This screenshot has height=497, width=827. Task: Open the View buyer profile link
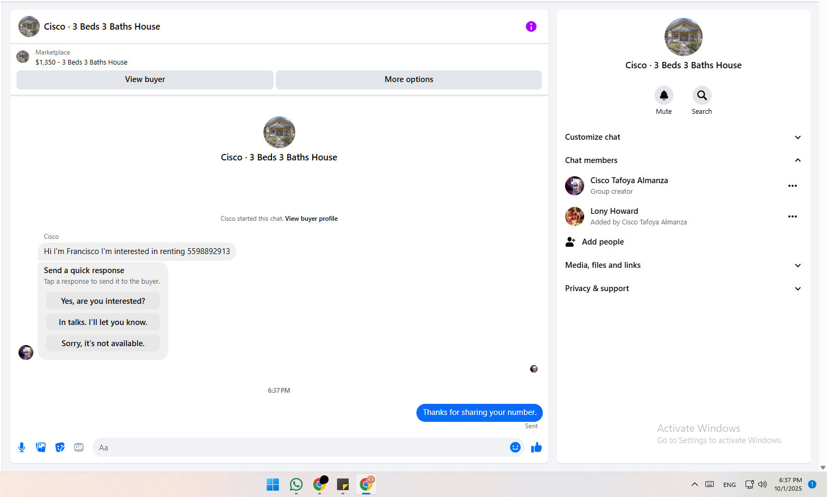coord(311,219)
